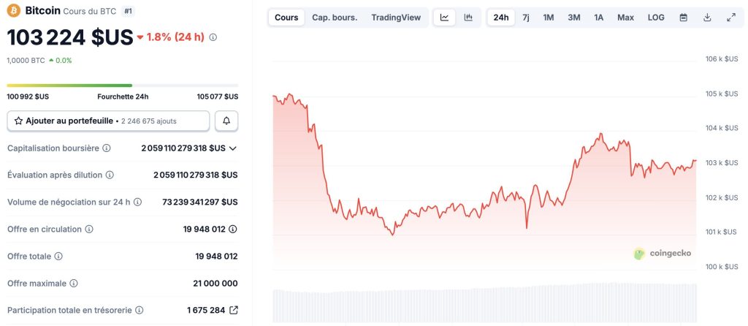The width and height of the screenshot is (748, 326).
Task: Expand market cap details chevron
Action: [233, 148]
